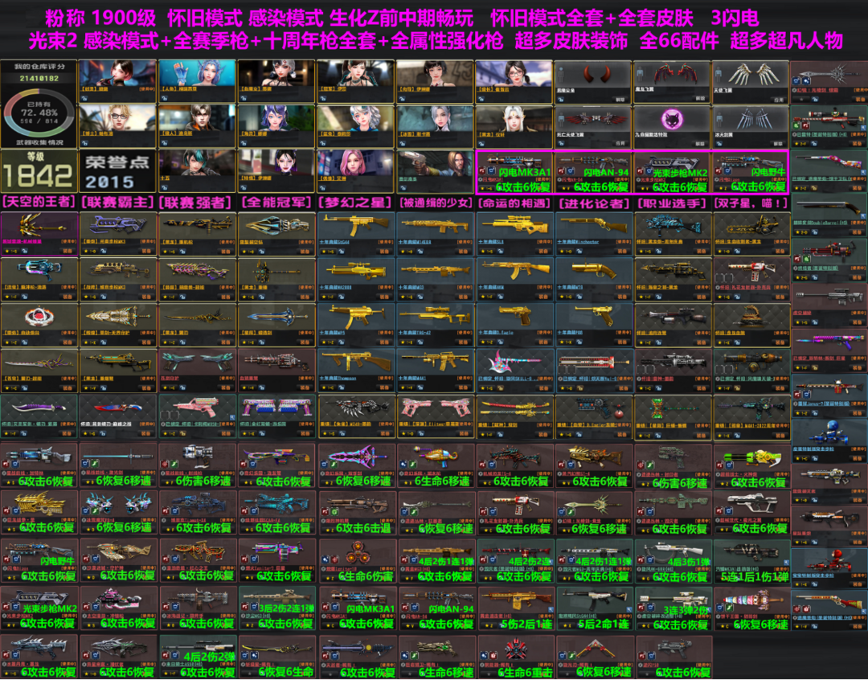Click the [职业选手] title label
This screenshot has height=680, width=868.
coord(672,203)
